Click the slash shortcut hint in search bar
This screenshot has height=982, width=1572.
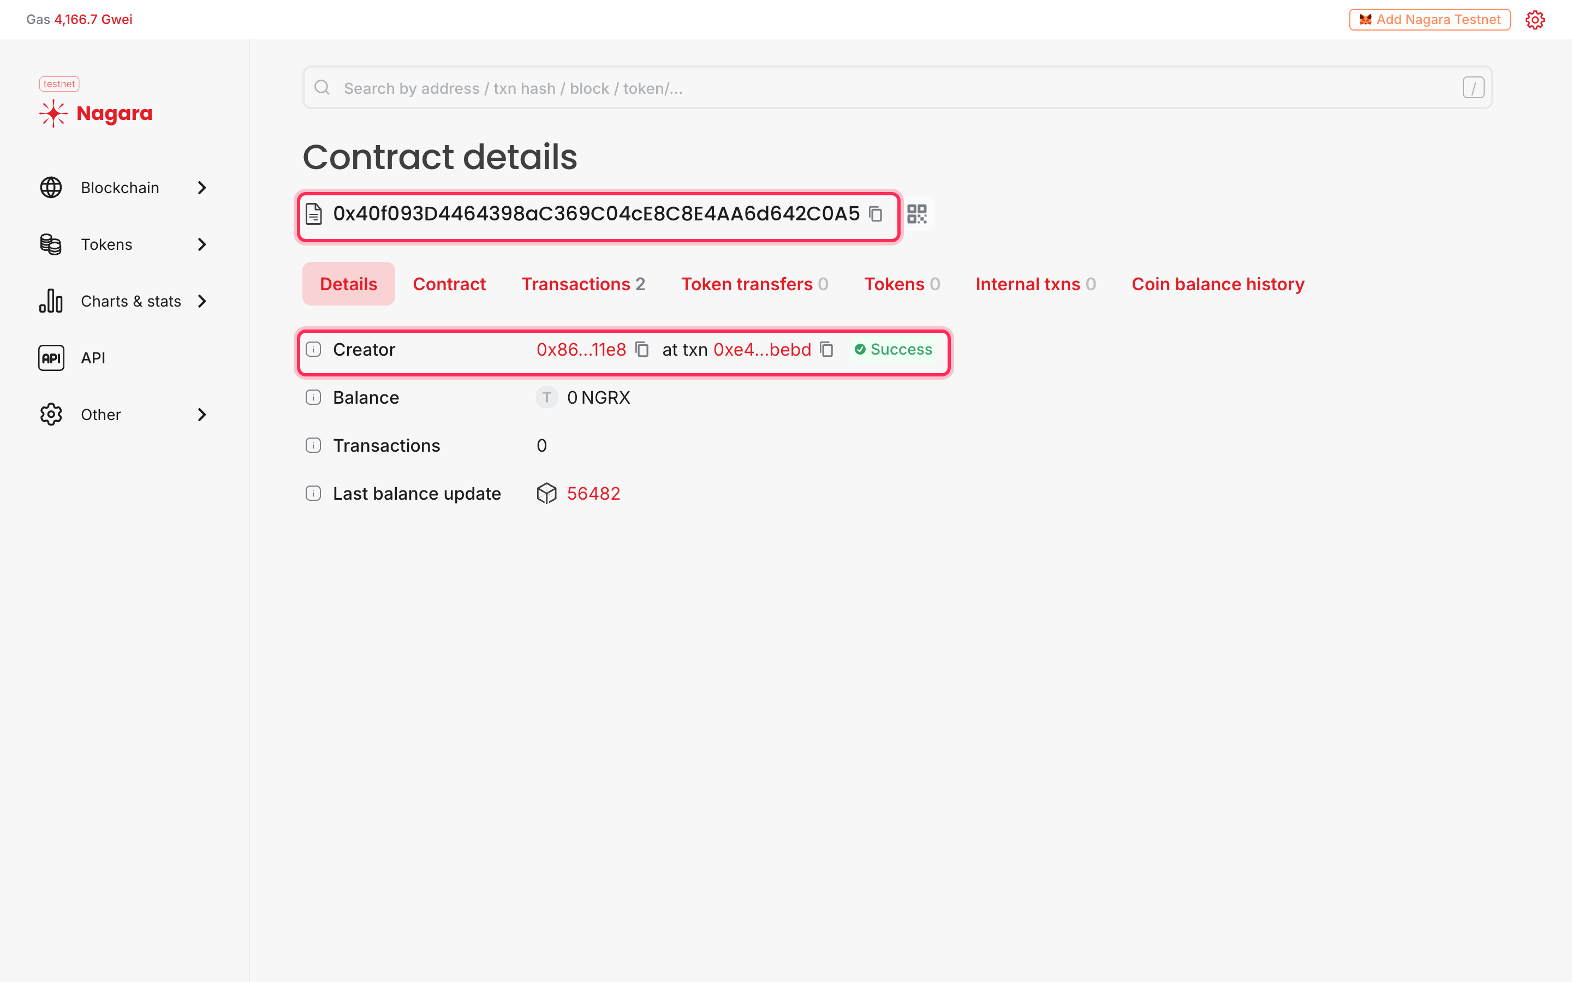coord(1473,88)
